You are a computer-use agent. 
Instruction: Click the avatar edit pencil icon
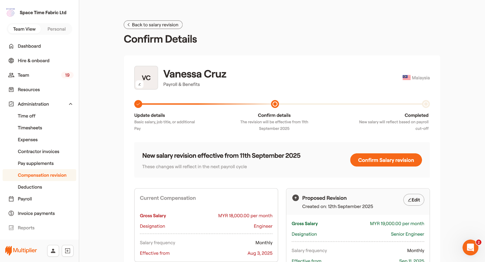(x=139, y=84)
